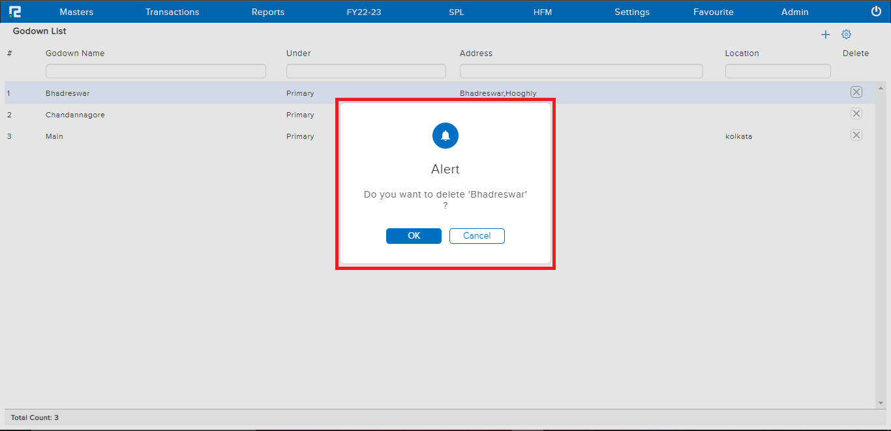Cancel the delete alert
The width and height of the screenshot is (891, 431).
click(x=477, y=236)
